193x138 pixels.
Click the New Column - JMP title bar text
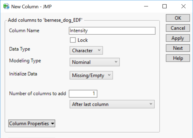tap(31, 6)
